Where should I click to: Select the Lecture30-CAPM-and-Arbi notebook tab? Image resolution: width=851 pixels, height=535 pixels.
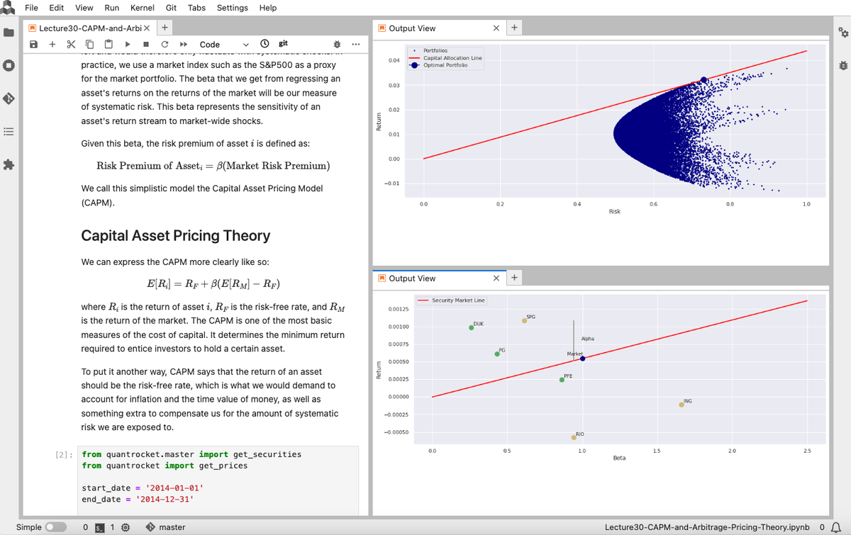[89, 28]
